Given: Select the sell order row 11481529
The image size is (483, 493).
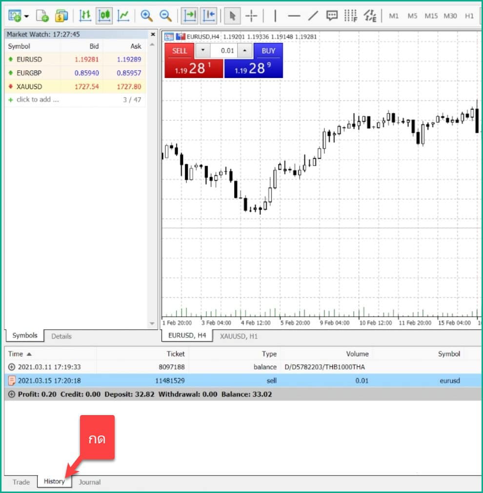Looking at the screenshot, I should (x=243, y=380).
